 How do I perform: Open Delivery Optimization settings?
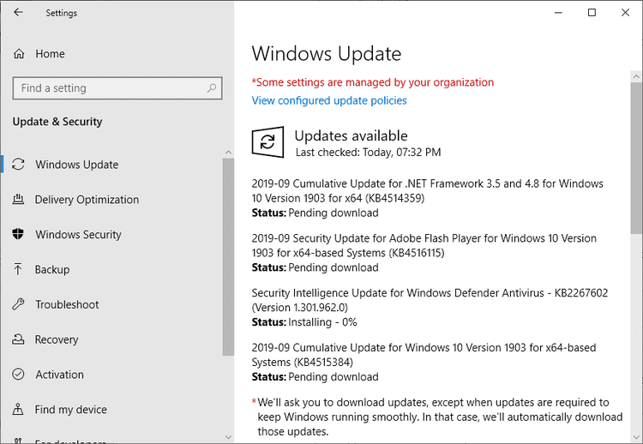(x=87, y=199)
